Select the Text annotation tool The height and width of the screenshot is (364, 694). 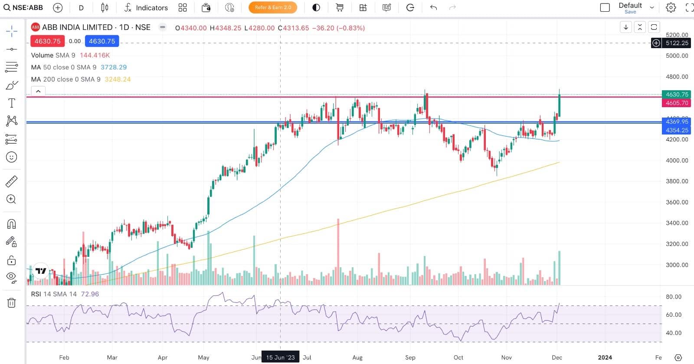(x=12, y=103)
